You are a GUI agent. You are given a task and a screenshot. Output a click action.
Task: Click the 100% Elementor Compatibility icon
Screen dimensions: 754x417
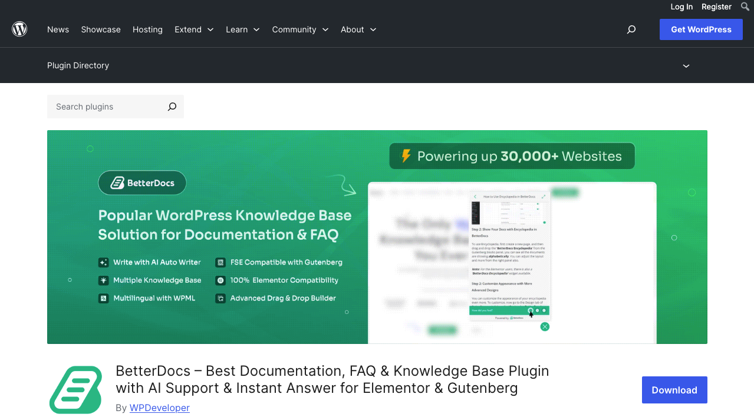point(220,280)
